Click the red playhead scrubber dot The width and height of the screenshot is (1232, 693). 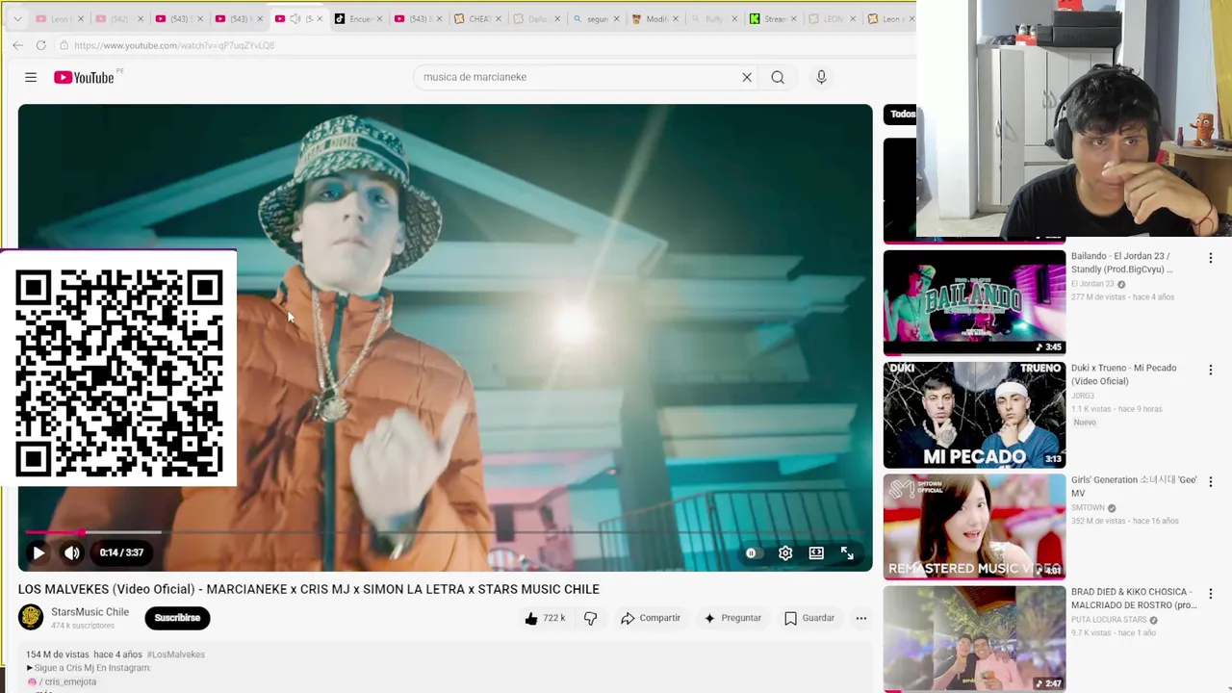coord(82,532)
